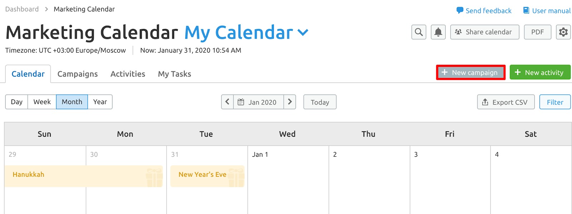Screen dimensions: 572x214
Task: Open notifications bell icon
Action: [438, 32]
